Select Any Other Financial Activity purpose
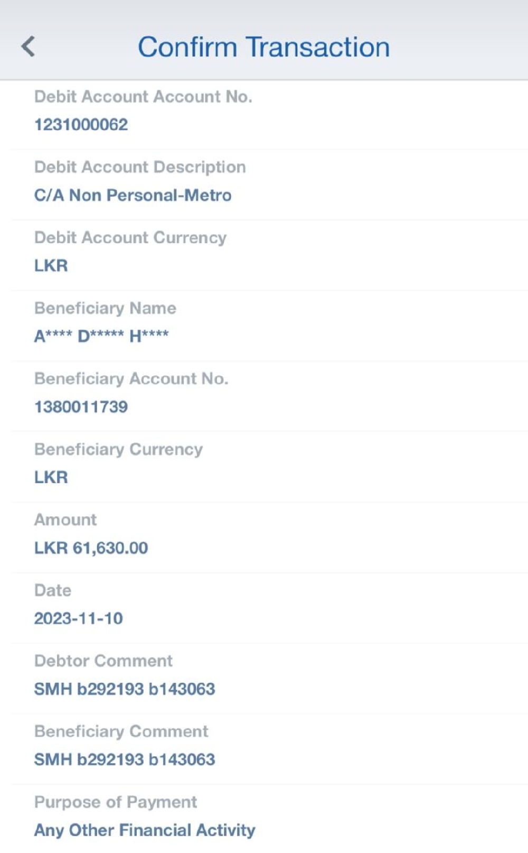The height and width of the screenshot is (853, 528). [145, 830]
